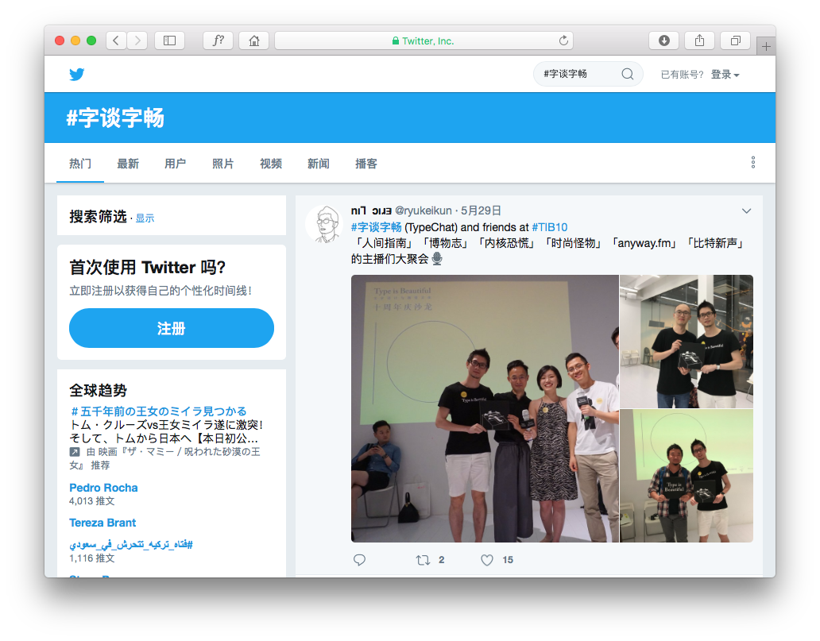
Task: Open the Pedro Rocha trend
Action: pyautogui.click(x=103, y=488)
